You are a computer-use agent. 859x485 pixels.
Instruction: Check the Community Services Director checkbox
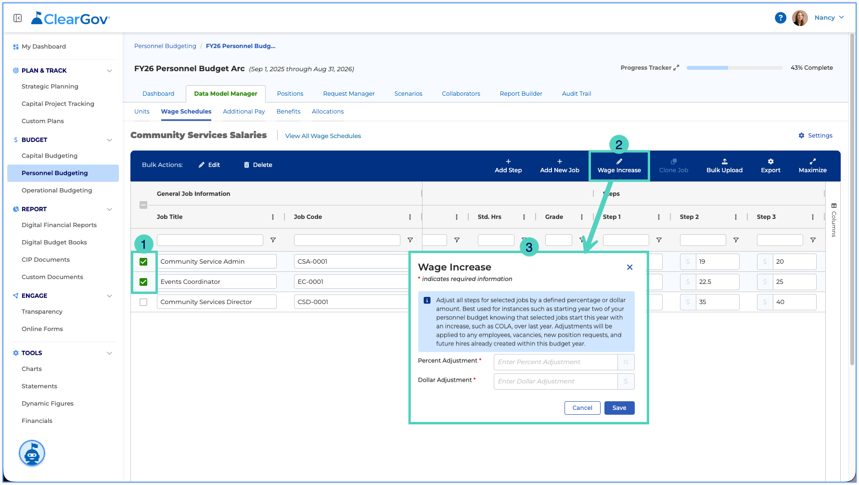143,302
